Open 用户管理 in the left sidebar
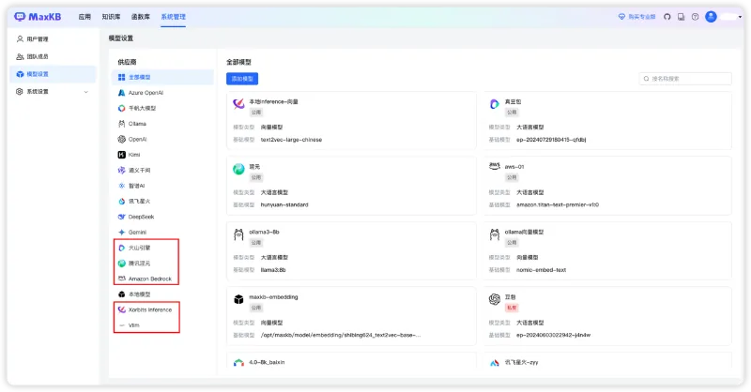The height and width of the screenshot is (392, 751). click(x=38, y=39)
